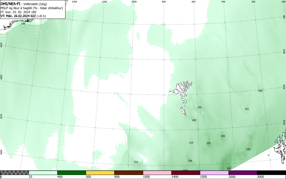Click the CAPE value 222 on the map
This screenshot has width=286, height=179.
pyautogui.click(x=229, y=168)
